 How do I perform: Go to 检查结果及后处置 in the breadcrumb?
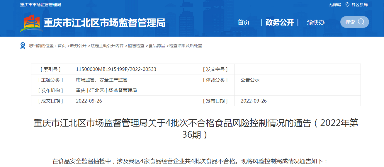186,46
